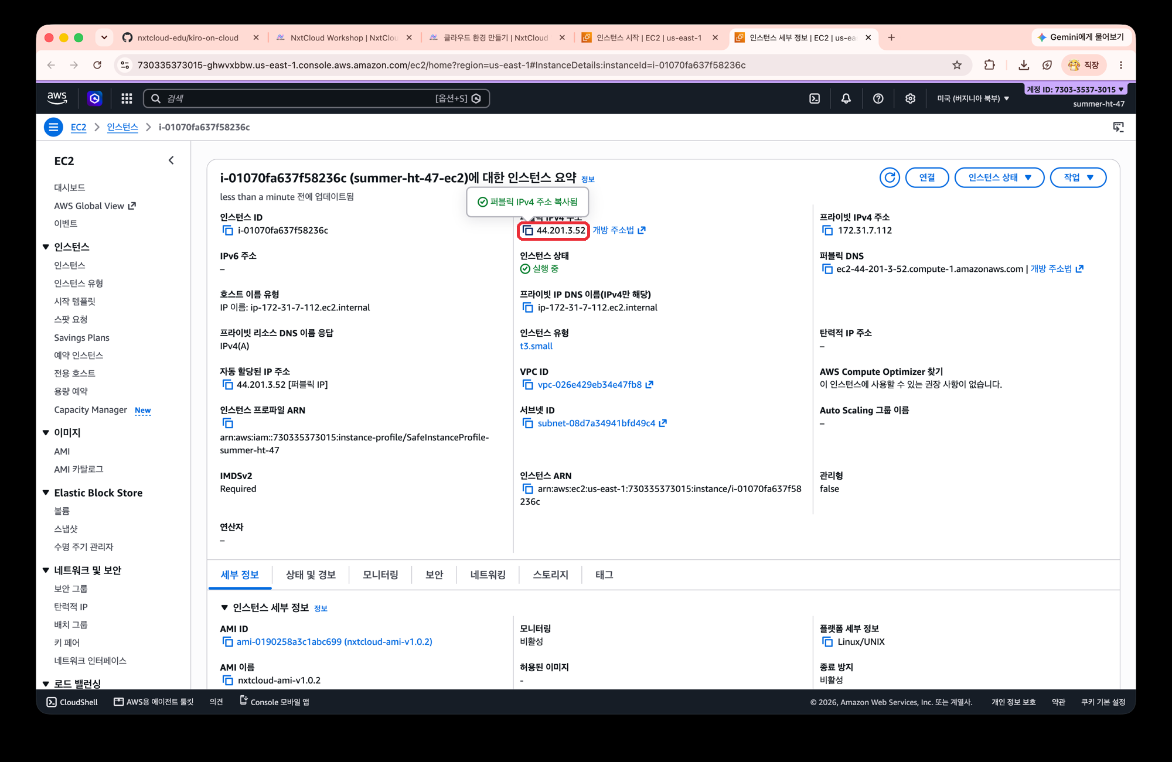Copy the private IP DNS name

pos(527,308)
